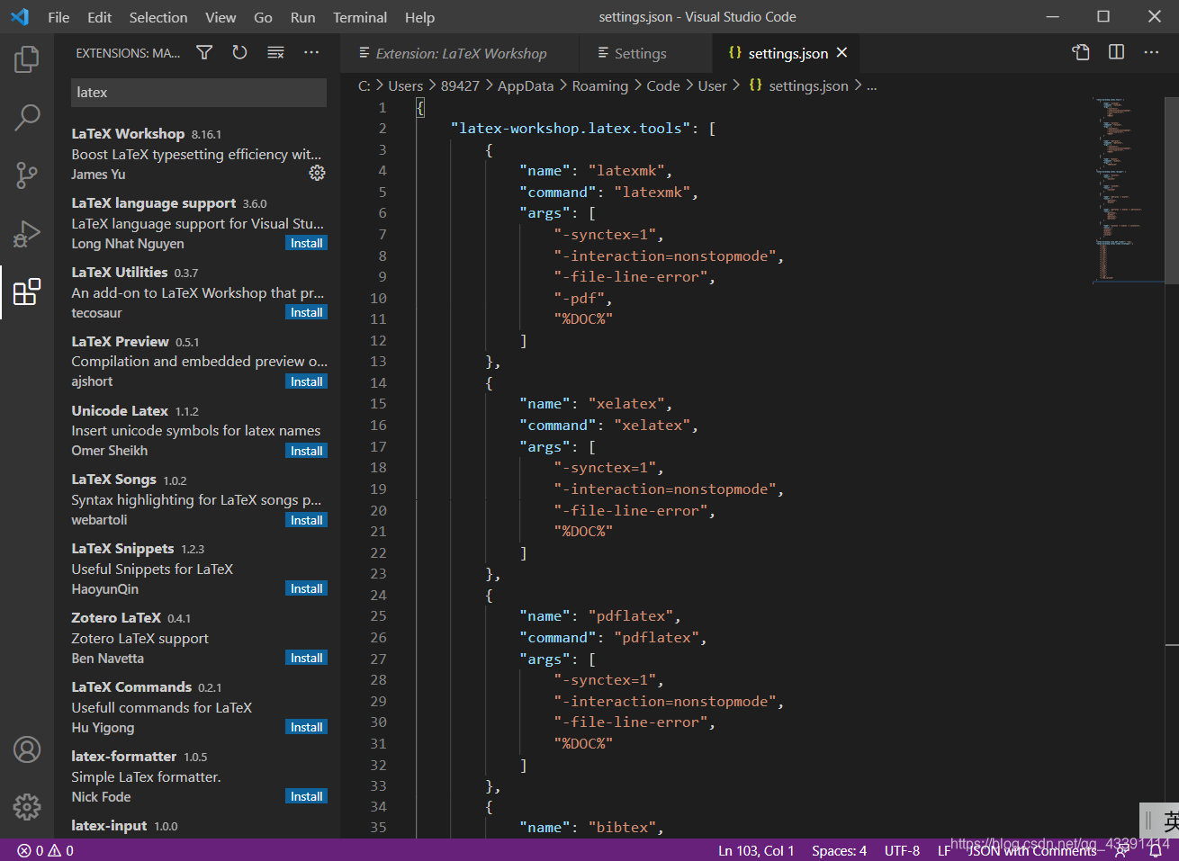Image resolution: width=1179 pixels, height=861 pixels.
Task: Select the settings.json tab
Action: [787, 53]
